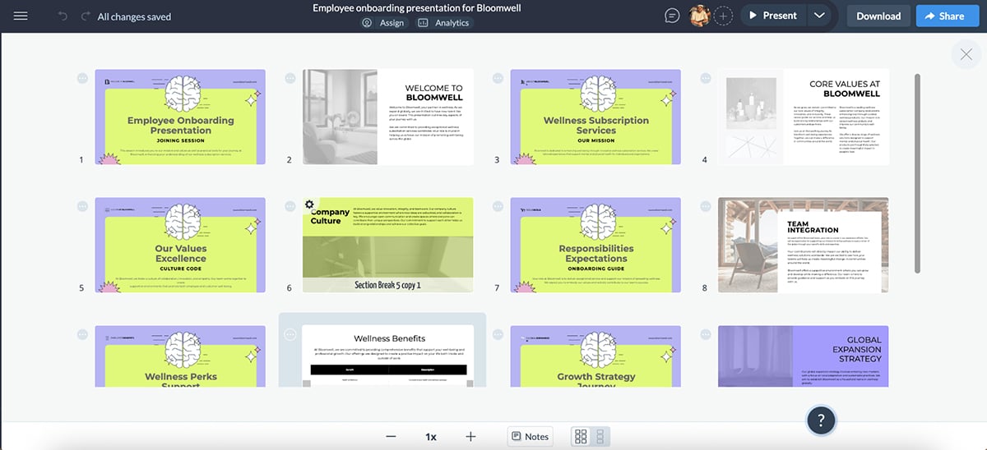Click the Download button
This screenshot has width=987, height=450.
point(878,16)
